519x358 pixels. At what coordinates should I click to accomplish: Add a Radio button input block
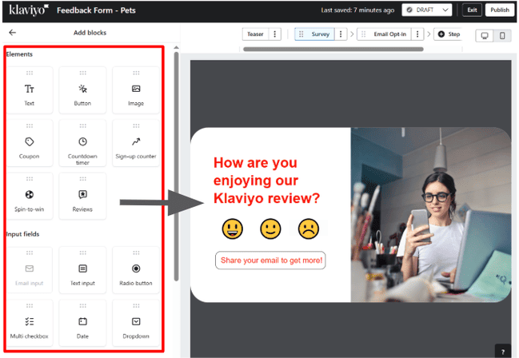[x=136, y=272]
